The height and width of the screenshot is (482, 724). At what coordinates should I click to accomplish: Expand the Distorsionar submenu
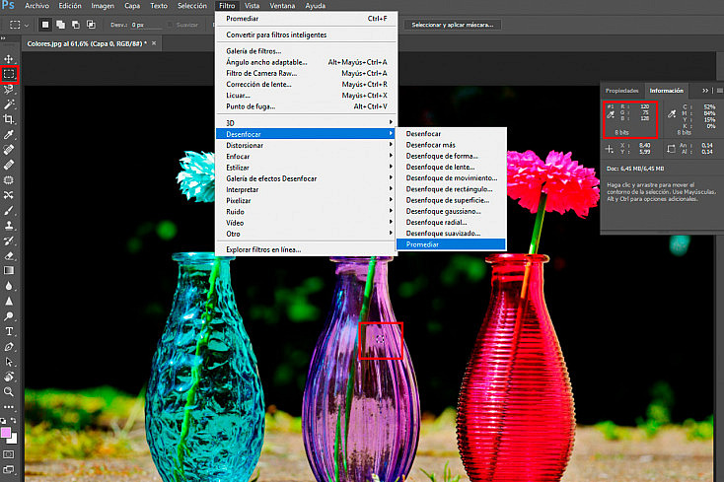pyautogui.click(x=305, y=145)
